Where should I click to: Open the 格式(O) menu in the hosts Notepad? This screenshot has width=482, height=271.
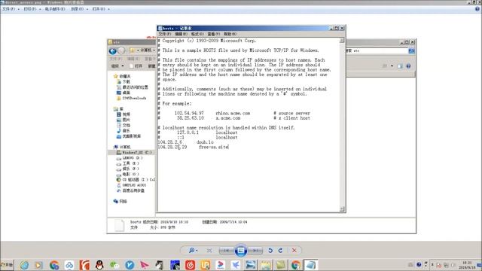197,34
